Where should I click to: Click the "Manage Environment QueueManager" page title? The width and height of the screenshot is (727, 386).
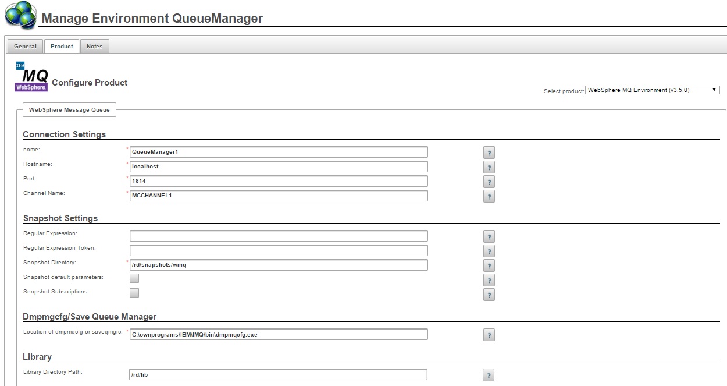pyautogui.click(x=152, y=19)
